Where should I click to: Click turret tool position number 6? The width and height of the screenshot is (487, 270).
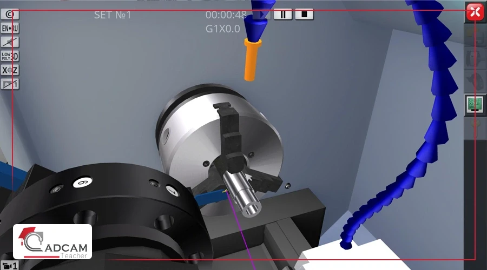[x=83, y=183]
